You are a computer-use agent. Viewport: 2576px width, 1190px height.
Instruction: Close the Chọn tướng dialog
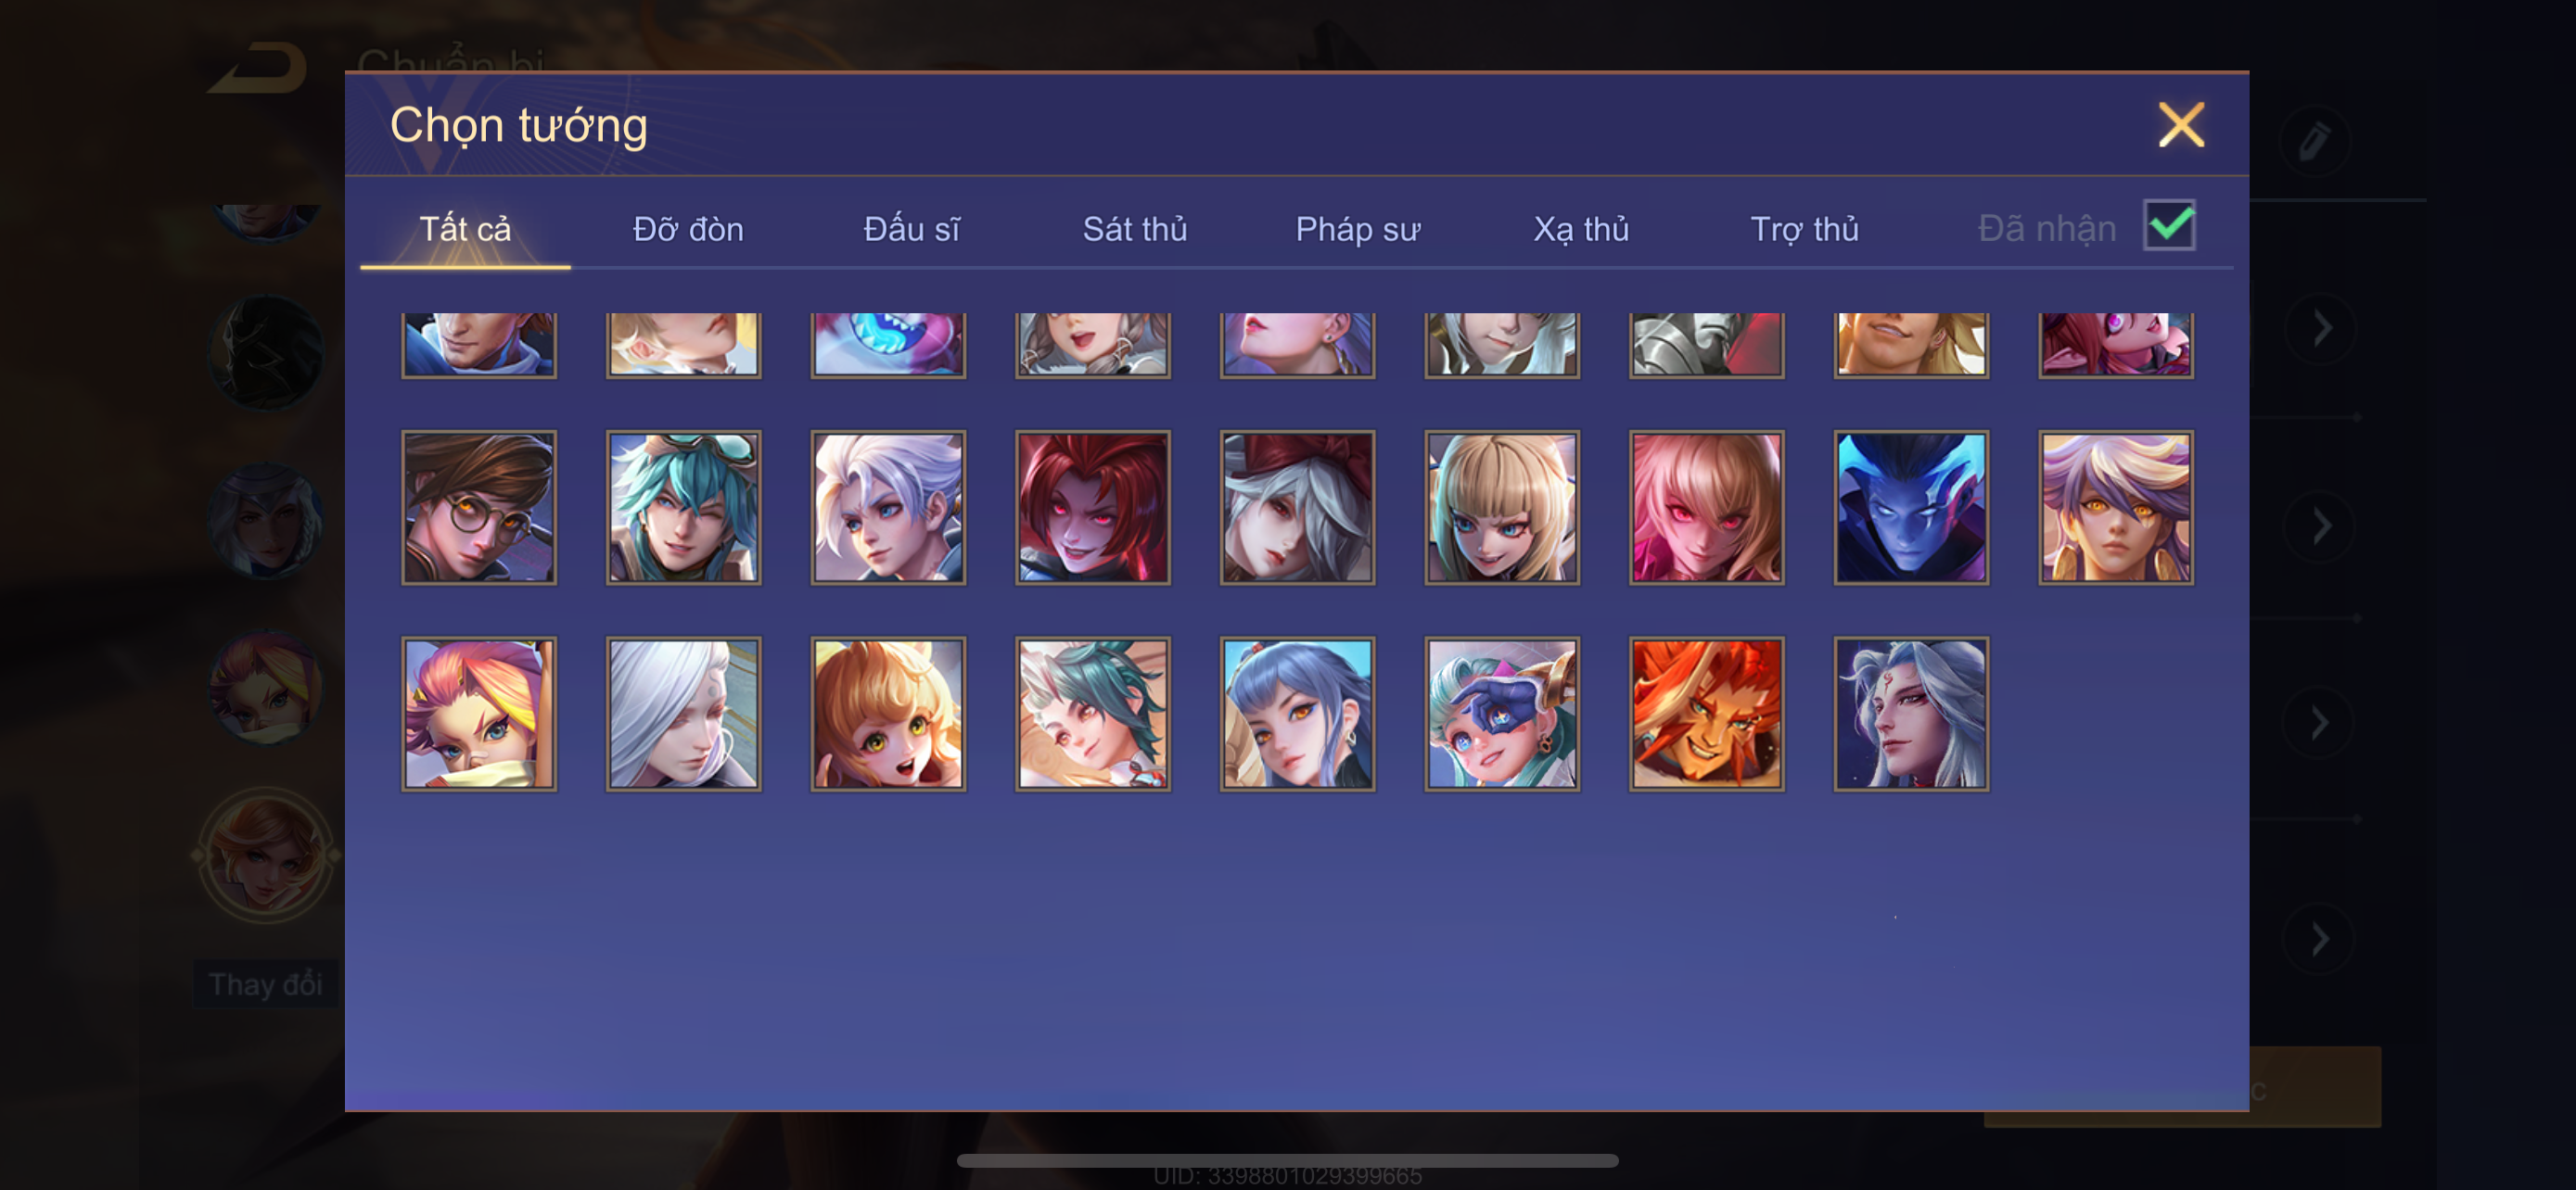tap(2181, 125)
